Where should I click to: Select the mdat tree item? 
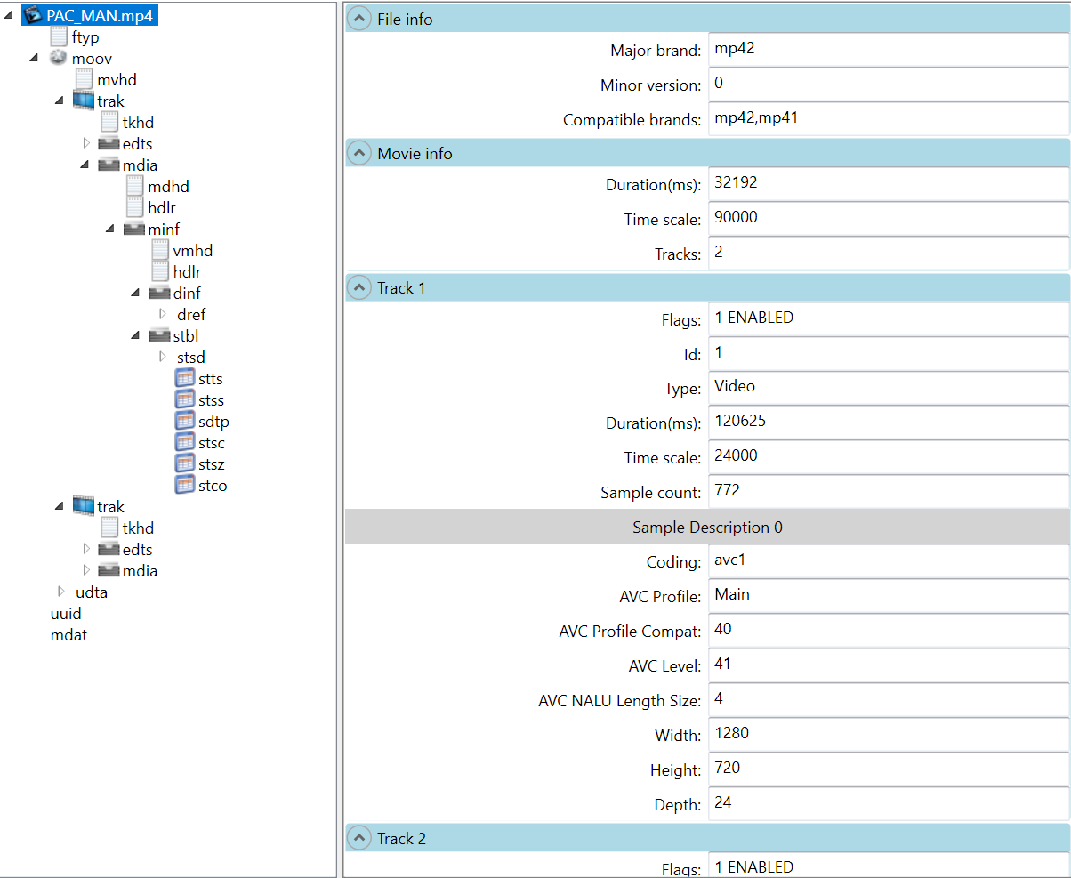(x=68, y=635)
